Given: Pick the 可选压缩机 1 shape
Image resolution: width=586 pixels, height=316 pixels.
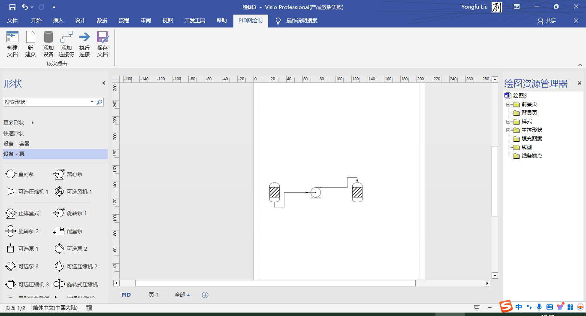Looking at the screenshot, I should click(27, 191).
